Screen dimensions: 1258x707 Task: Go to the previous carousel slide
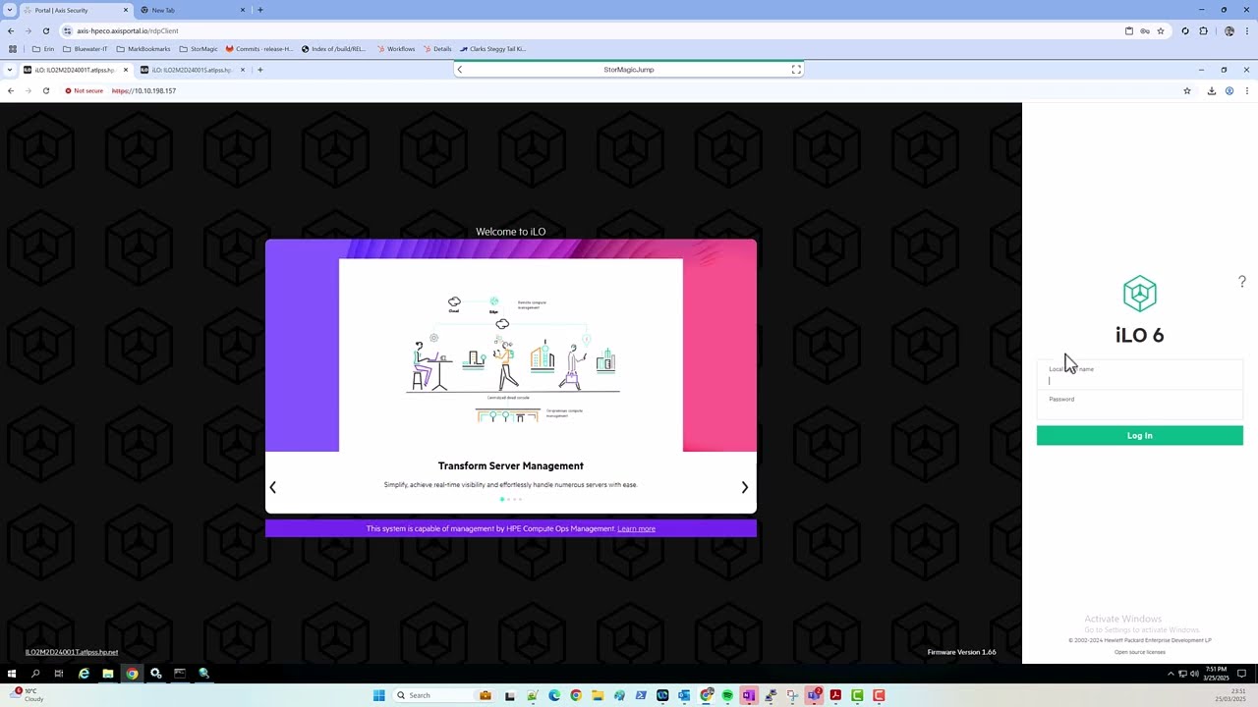tap(273, 487)
